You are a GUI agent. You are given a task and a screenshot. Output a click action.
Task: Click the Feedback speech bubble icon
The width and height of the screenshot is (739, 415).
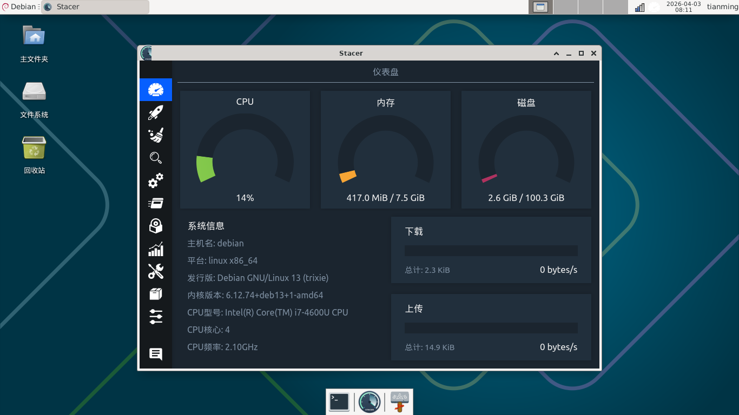pyautogui.click(x=156, y=354)
